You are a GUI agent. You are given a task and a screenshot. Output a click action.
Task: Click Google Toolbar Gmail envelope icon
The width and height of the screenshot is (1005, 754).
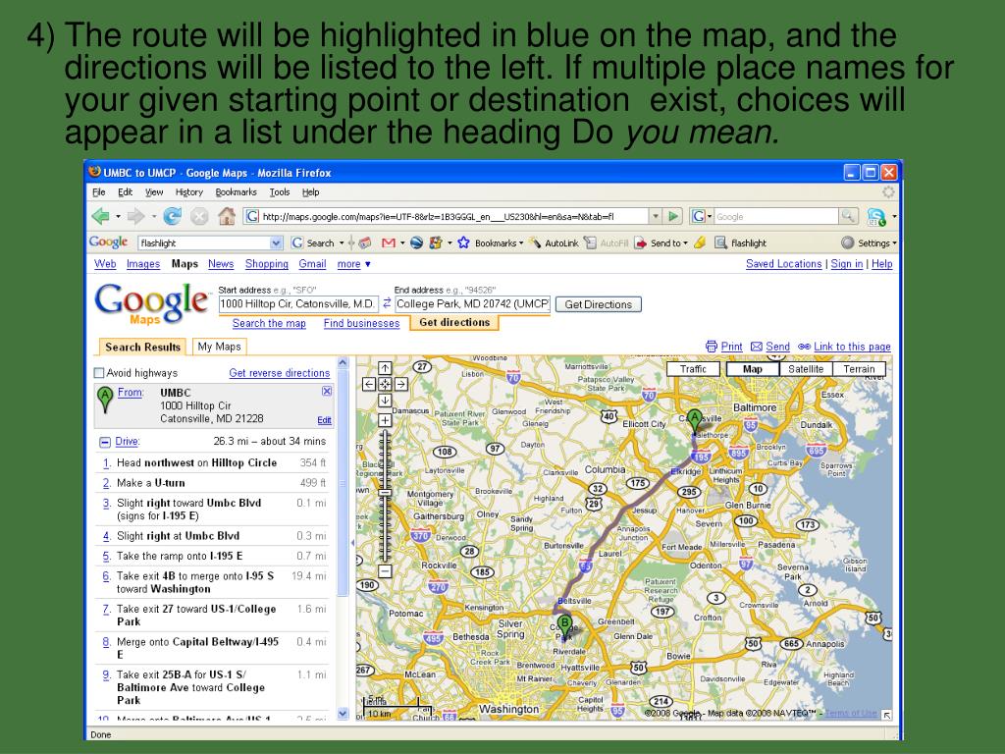click(x=388, y=243)
